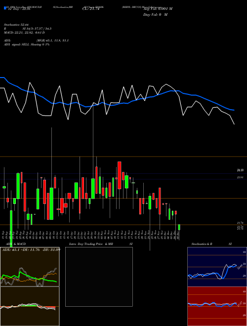Click the empty Intra Day Trading Price panel
This screenshot has height=326, width=247.
(x=99, y=277)
